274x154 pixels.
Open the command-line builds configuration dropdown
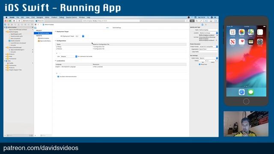(x=69, y=56)
